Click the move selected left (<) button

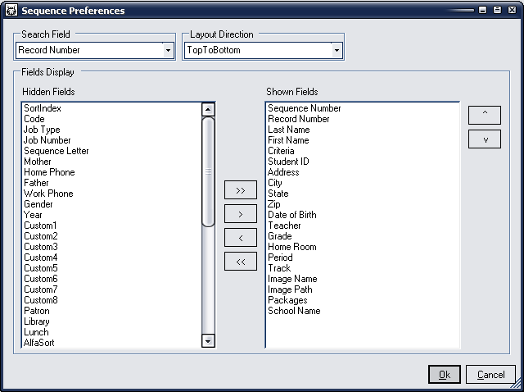pyautogui.click(x=240, y=238)
